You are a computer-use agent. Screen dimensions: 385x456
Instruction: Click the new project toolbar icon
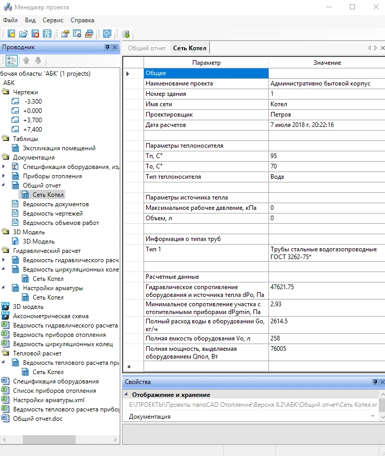(x=11, y=34)
